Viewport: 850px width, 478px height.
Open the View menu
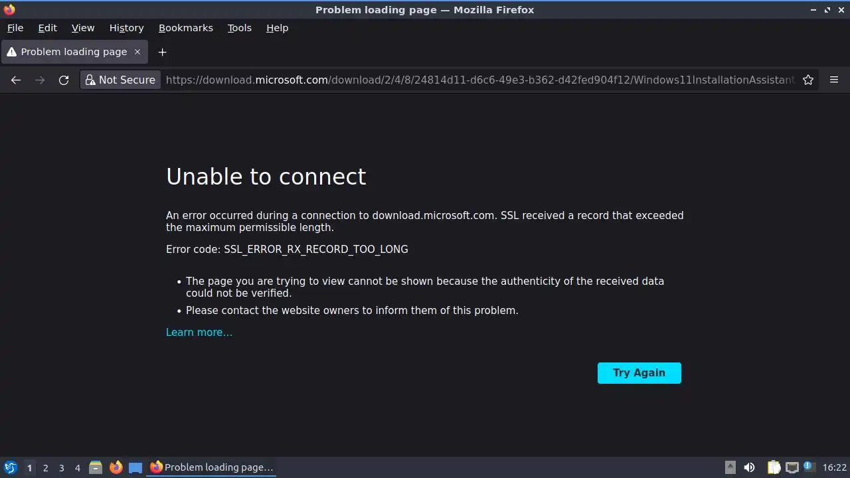(83, 28)
